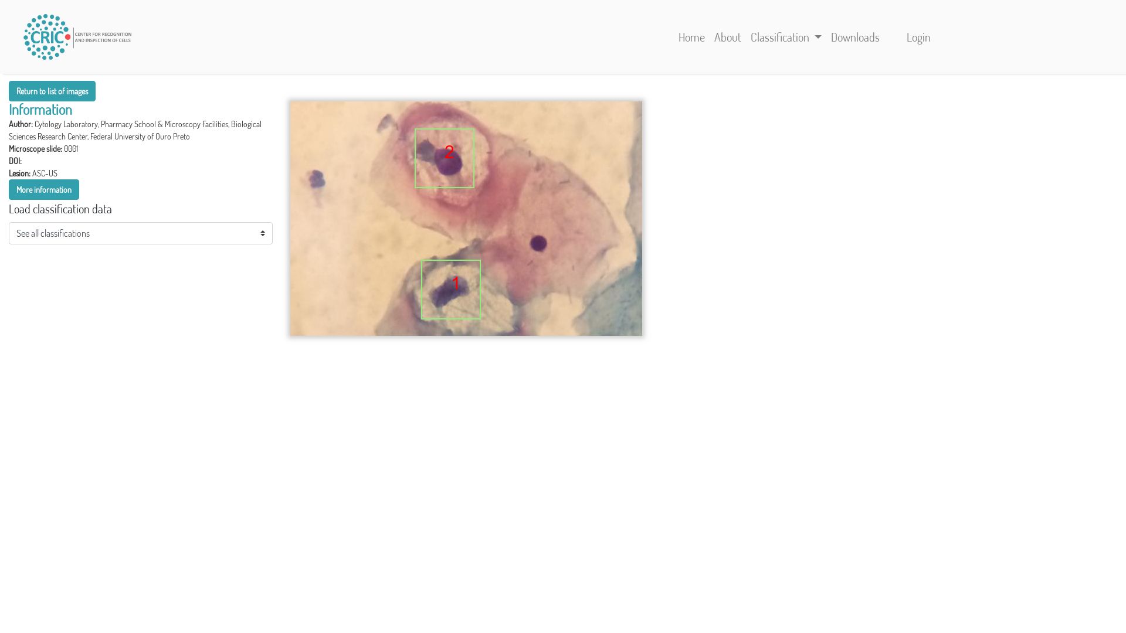Click the Login link

(918, 37)
